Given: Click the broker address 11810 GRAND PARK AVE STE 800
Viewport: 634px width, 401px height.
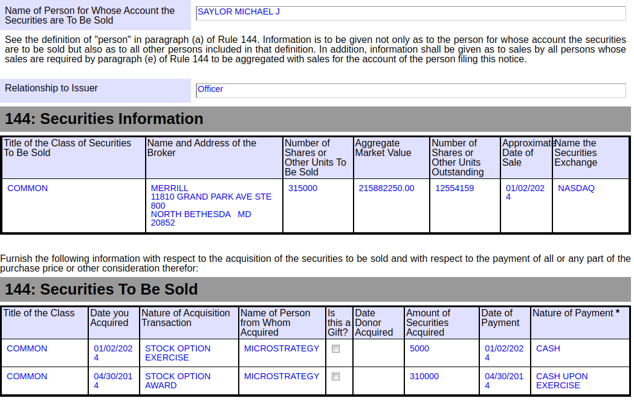Looking at the screenshot, I should click(211, 201).
